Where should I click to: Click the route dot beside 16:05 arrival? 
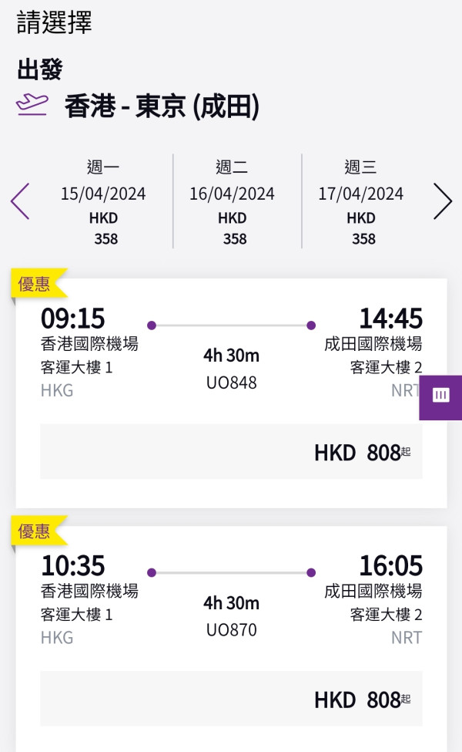(x=310, y=572)
